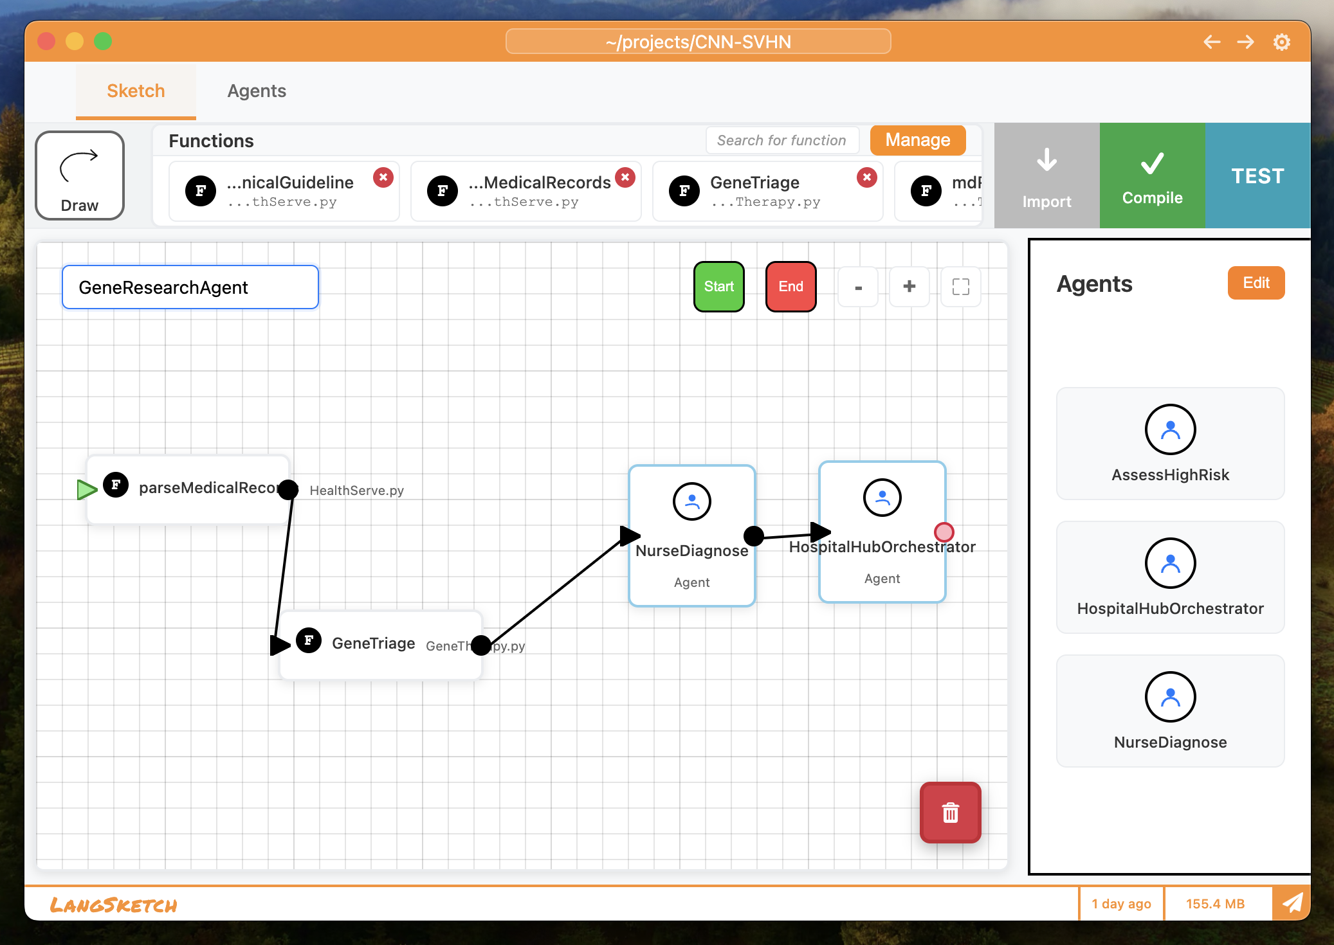Click pink output port on HospitalHubOrchestrator node
The height and width of the screenshot is (945, 1334).
click(944, 532)
